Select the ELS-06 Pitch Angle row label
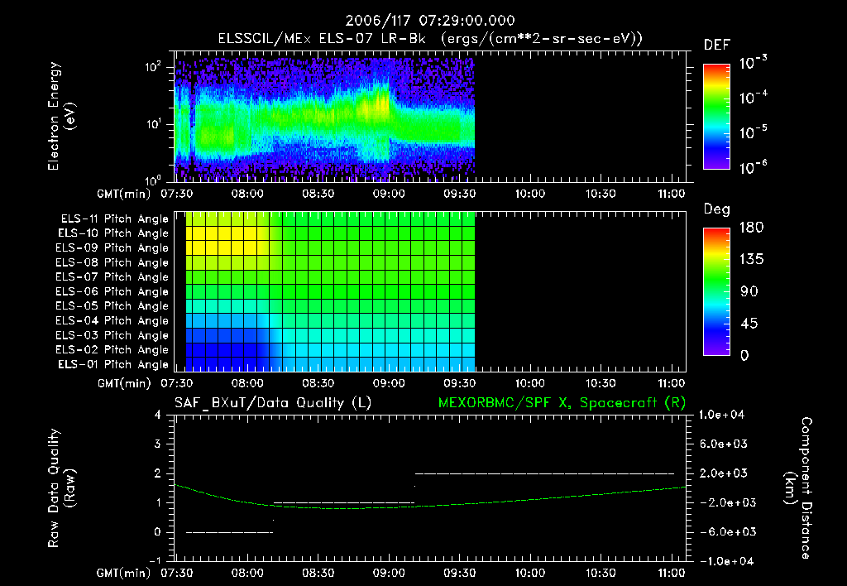 click(x=112, y=291)
